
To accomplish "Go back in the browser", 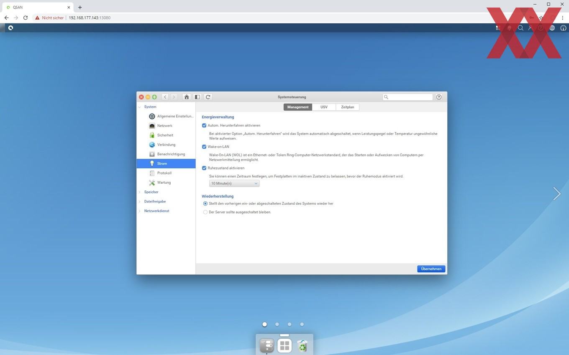I will (x=6, y=18).
